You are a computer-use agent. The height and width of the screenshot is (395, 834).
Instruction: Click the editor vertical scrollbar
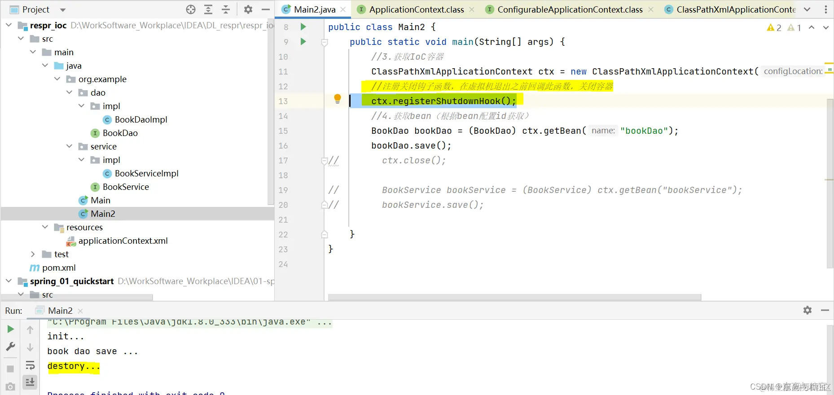[x=830, y=183]
